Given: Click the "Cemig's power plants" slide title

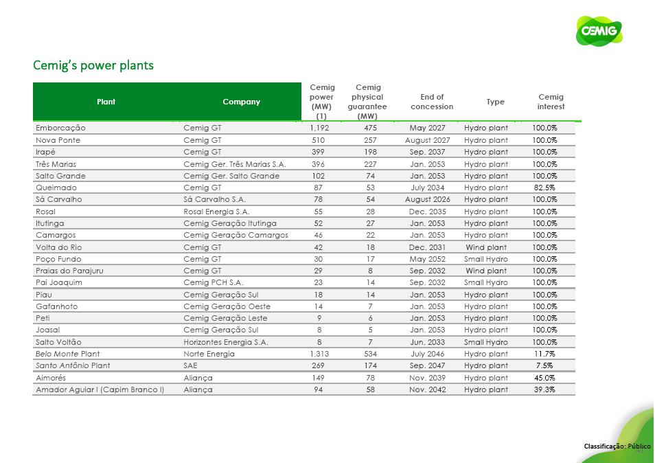Looking at the screenshot, I should pyautogui.click(x=93, y=66).
